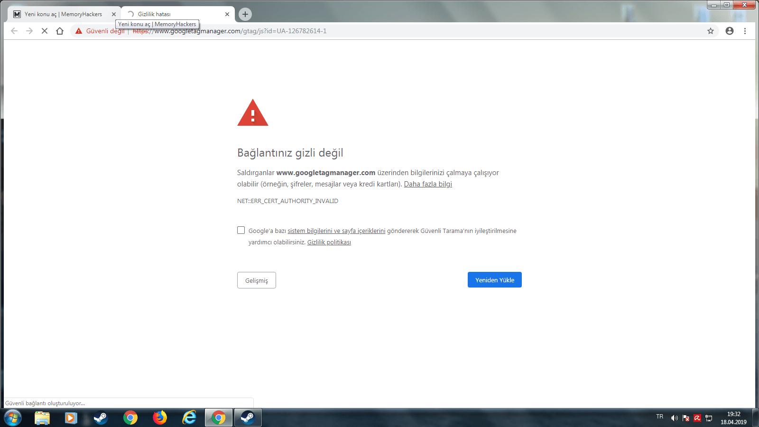Viewport: 759px width, 427px height.
Task: Open a new tab with plus button
Action: click(245, 14)
